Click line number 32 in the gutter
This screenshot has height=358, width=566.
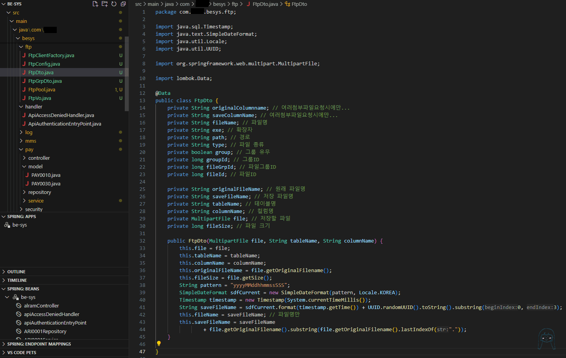coord(142,241)
